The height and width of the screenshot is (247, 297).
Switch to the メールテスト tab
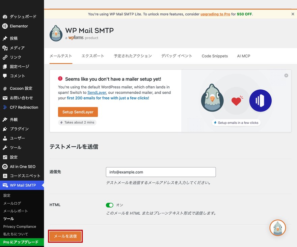pos(61,56)
